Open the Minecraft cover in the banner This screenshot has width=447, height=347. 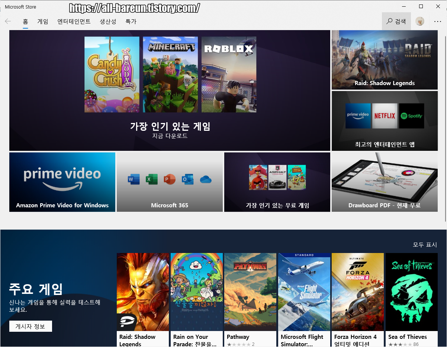tap(170, 74)
